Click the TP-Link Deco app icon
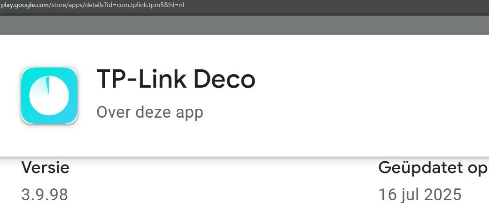Screen dimensions: 489x203 [x=49, y=96]
